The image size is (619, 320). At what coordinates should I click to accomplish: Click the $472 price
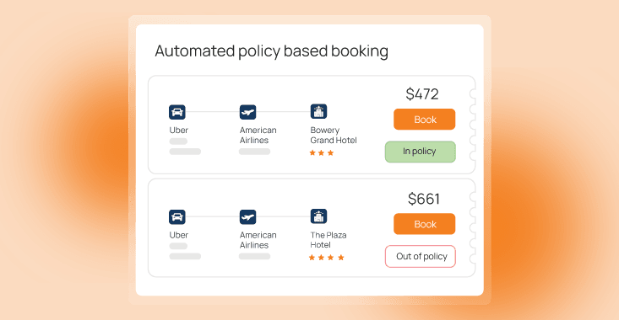pyautogui.click(x=422, y=94)
